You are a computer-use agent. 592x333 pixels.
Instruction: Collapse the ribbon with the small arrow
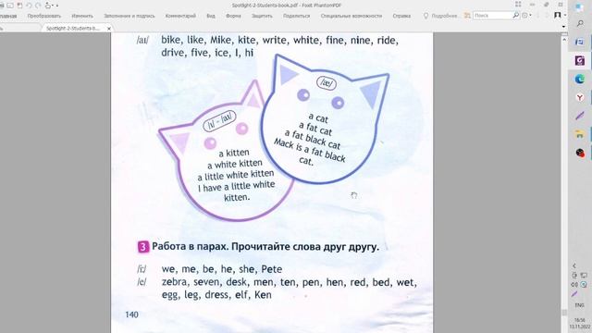pos(563,26)
